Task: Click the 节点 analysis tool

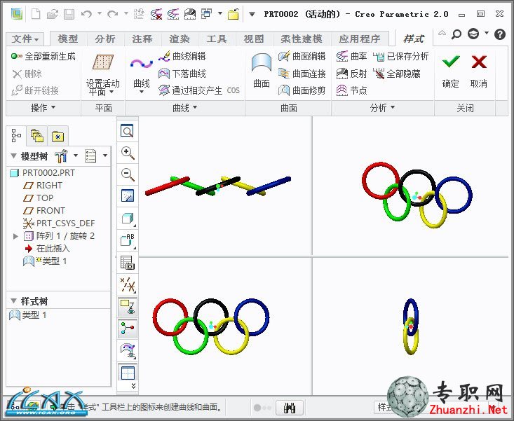Action: [x=352, y=90]
